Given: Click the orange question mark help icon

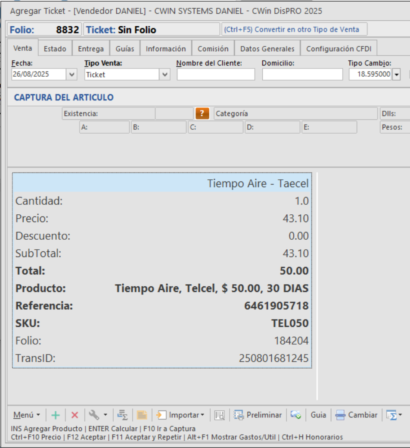Looking at the screenshot, I should coord(202,114).
